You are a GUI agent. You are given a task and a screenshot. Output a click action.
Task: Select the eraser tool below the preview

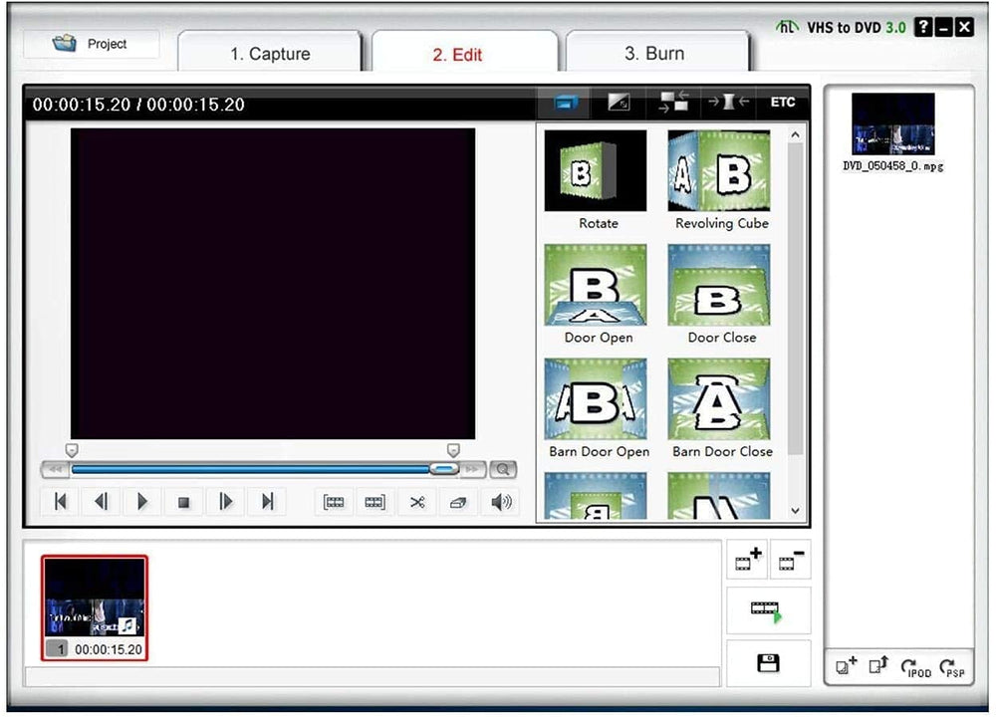(x=457, y=502)
